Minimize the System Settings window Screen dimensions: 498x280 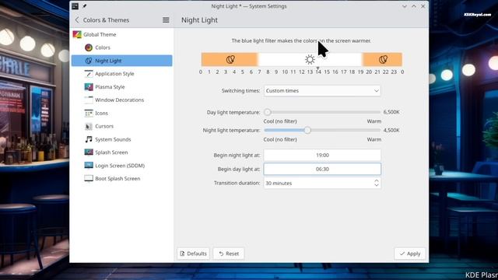pyautogui.click(x=405, y=6)
